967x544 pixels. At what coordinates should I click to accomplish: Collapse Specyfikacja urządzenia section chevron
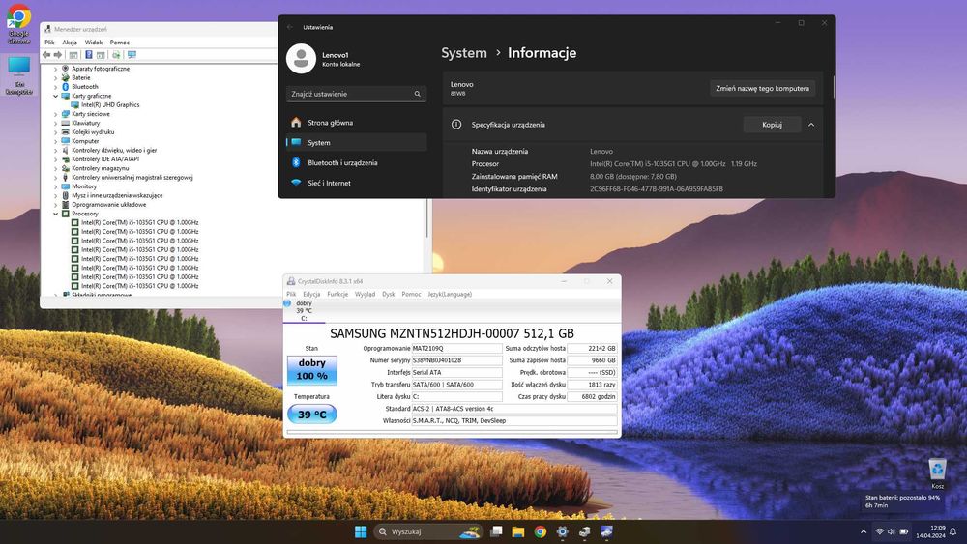click(811, 125)
